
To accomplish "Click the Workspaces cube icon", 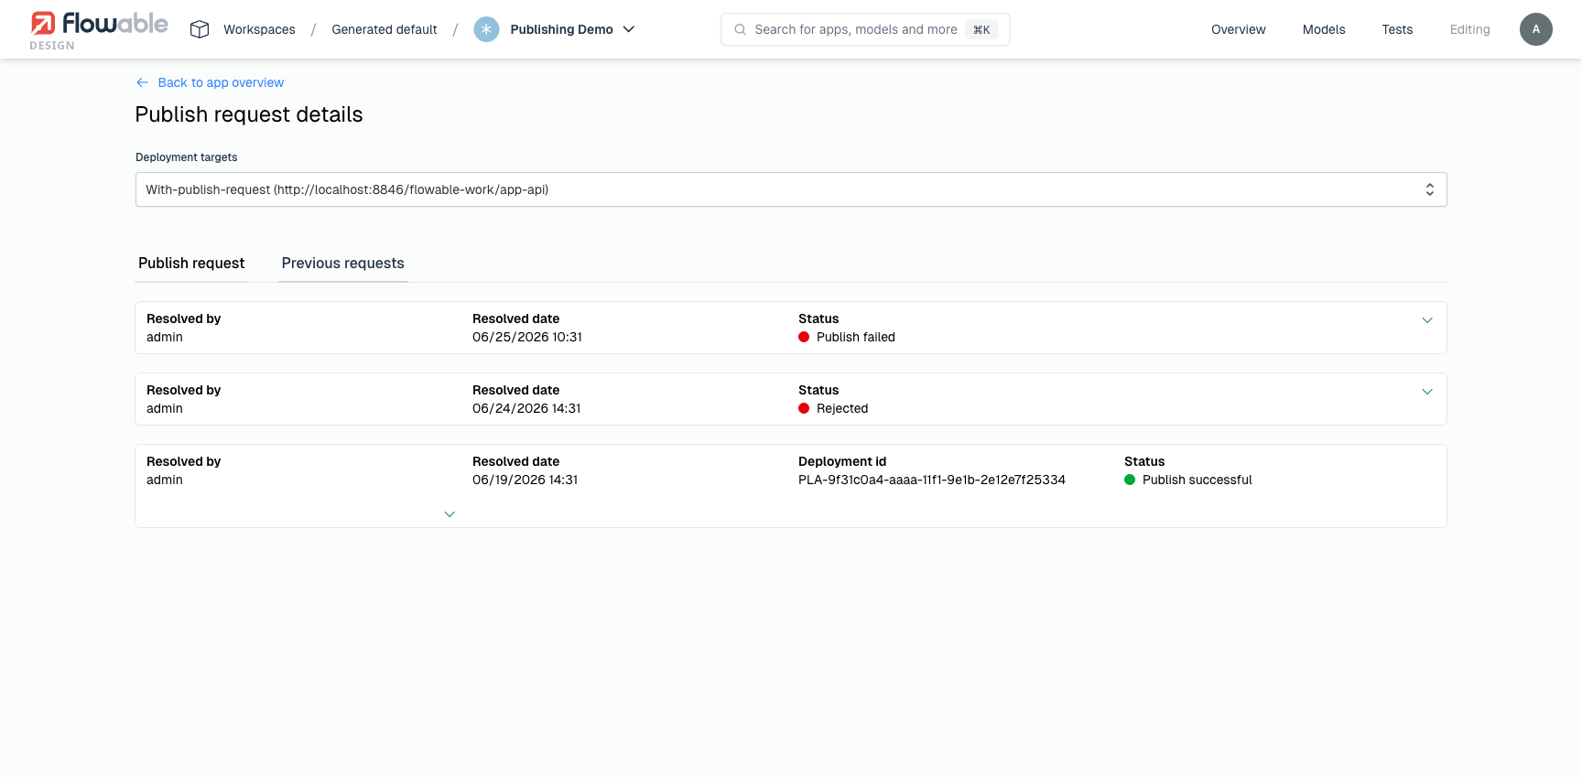I will [200, 29].
